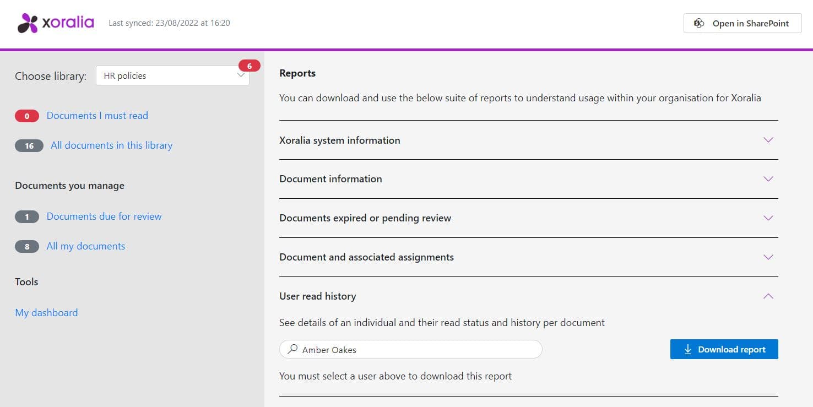Click the user search field with Amber Oakes
Viewport: 813px width, 407px height.
coord(411,350)
